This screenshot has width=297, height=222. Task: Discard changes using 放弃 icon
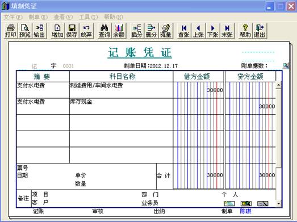coord(86,31)
